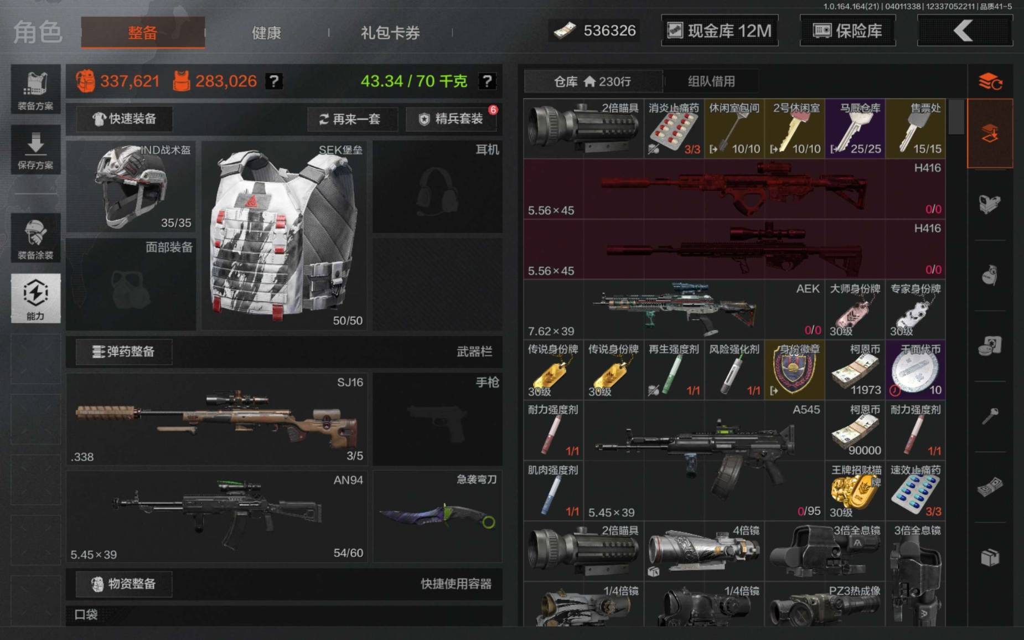The image size is (1024, 640).
Task: Select the 身份徽章 badge item
Action: click(795, 370)
